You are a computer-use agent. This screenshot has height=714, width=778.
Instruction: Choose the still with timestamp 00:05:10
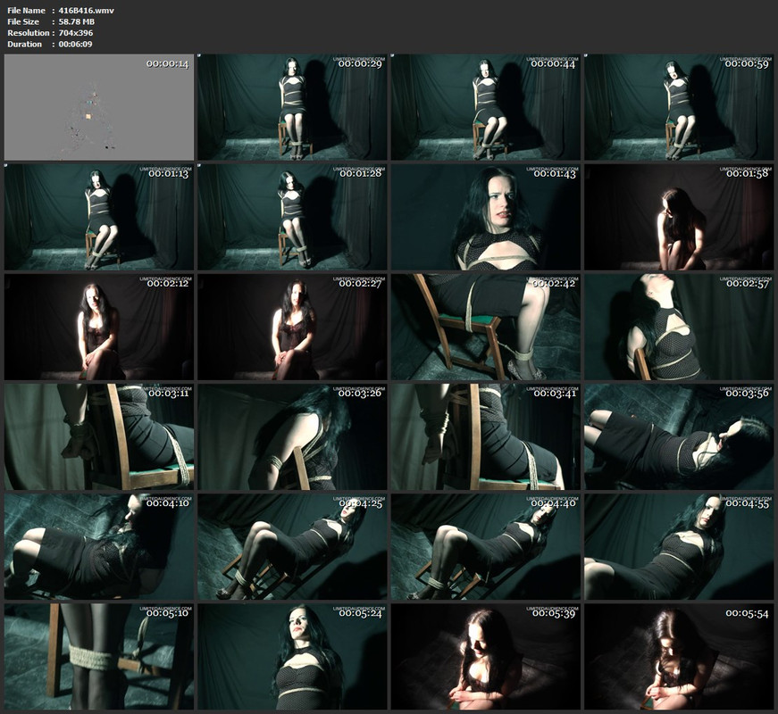(99, 657)
